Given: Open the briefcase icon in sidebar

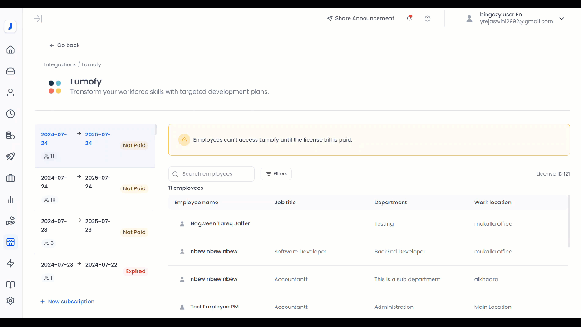Looking at the screenshot, I should (10, 178).
